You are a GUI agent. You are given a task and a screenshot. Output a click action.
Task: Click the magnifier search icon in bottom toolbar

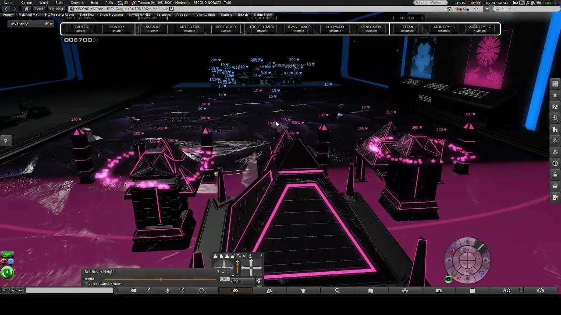[337, 290]
